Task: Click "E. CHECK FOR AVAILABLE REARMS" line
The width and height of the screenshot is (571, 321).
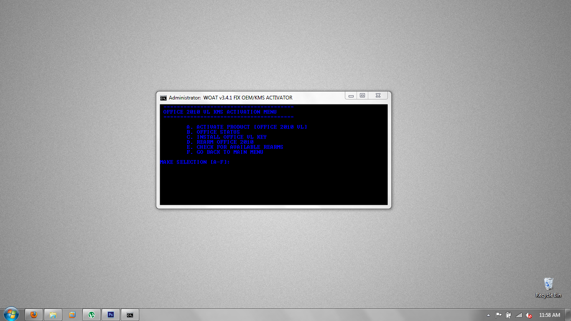Action: (235, 147)
